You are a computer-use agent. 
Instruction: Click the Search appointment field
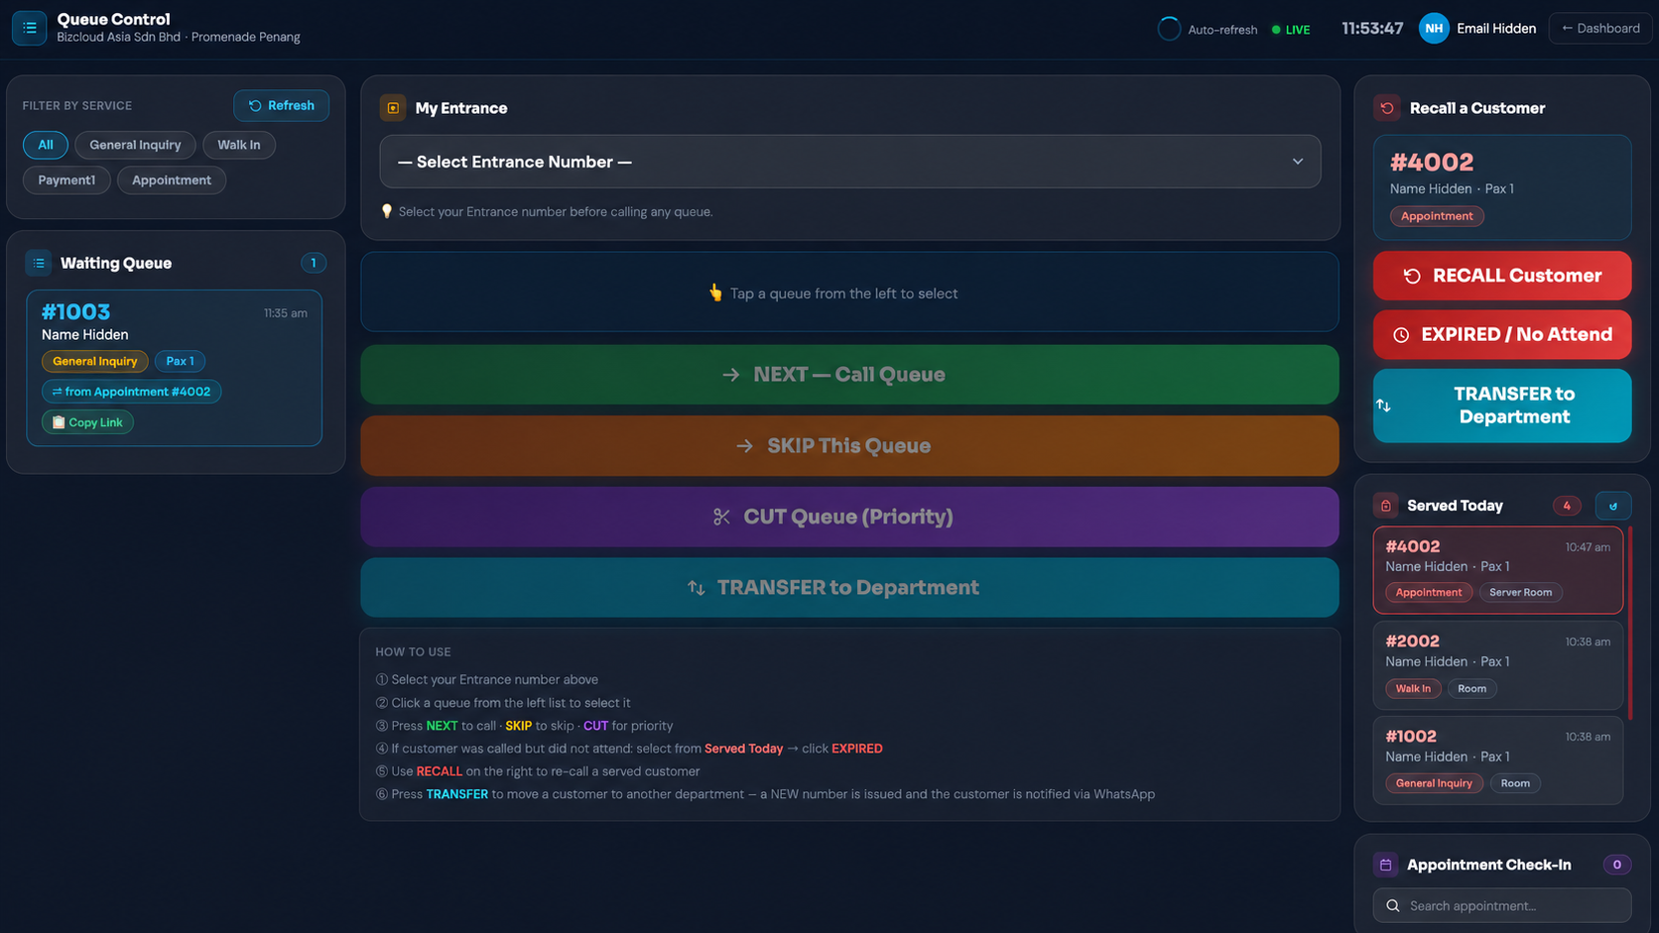1502,905
